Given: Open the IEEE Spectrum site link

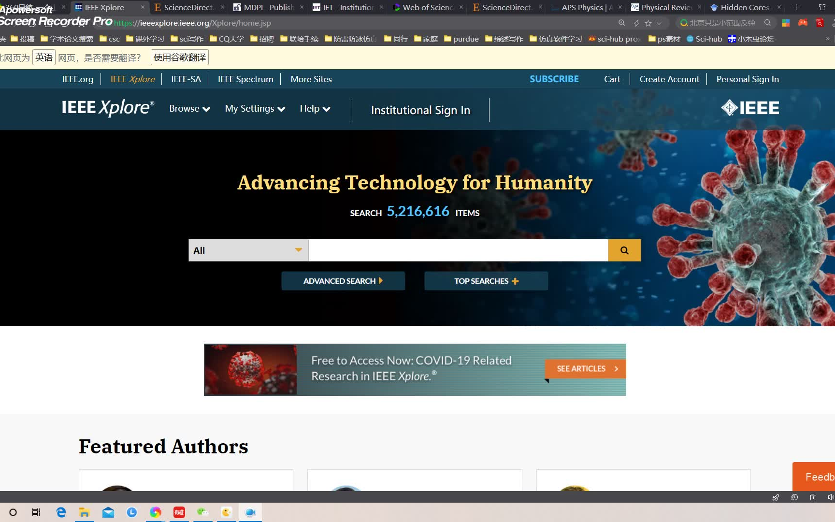Looking at the screenshot, I should point(245,79).
